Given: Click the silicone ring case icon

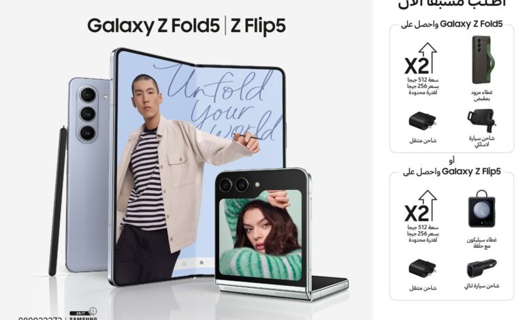Looking at the screenshot, I should [x=481, y=209].
